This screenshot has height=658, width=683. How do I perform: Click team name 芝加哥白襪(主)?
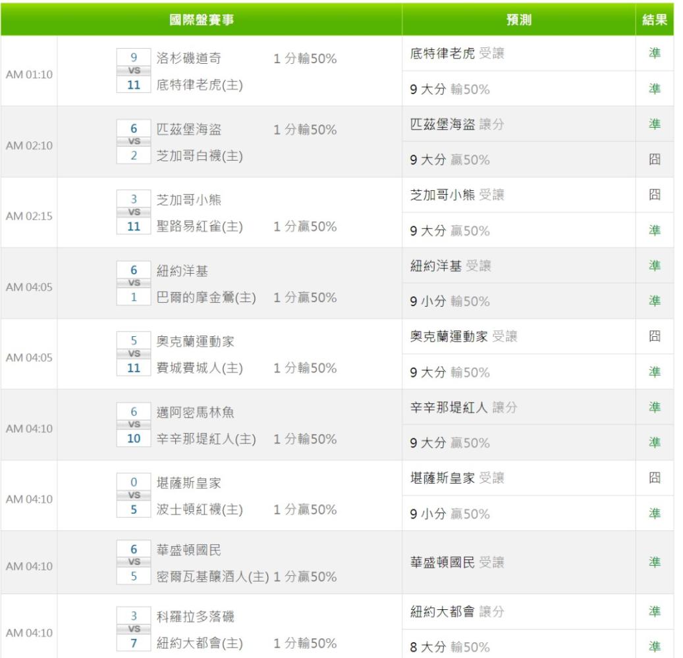point(200,155)
